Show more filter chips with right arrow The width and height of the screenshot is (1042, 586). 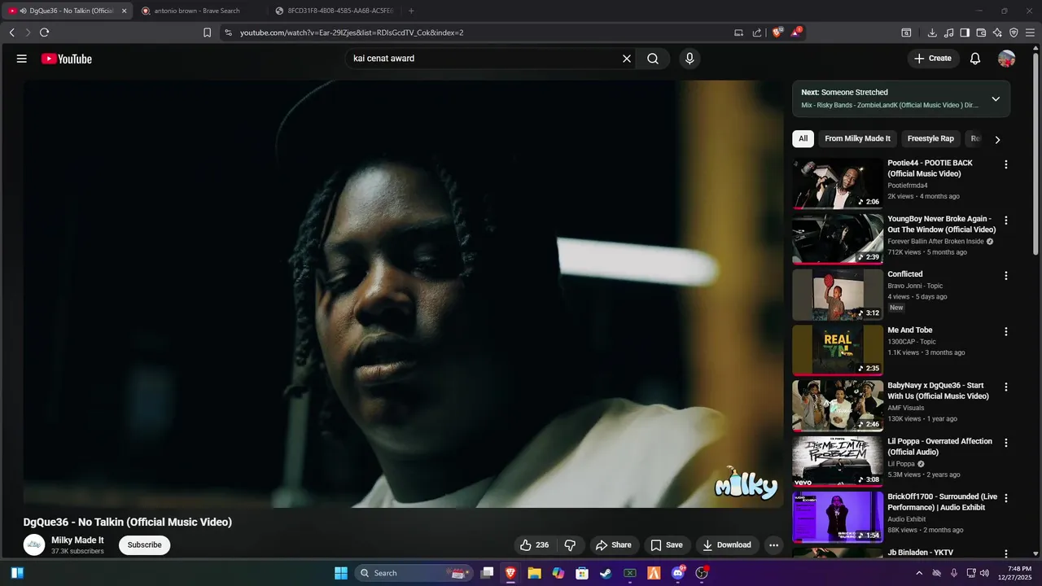(997, 139)
